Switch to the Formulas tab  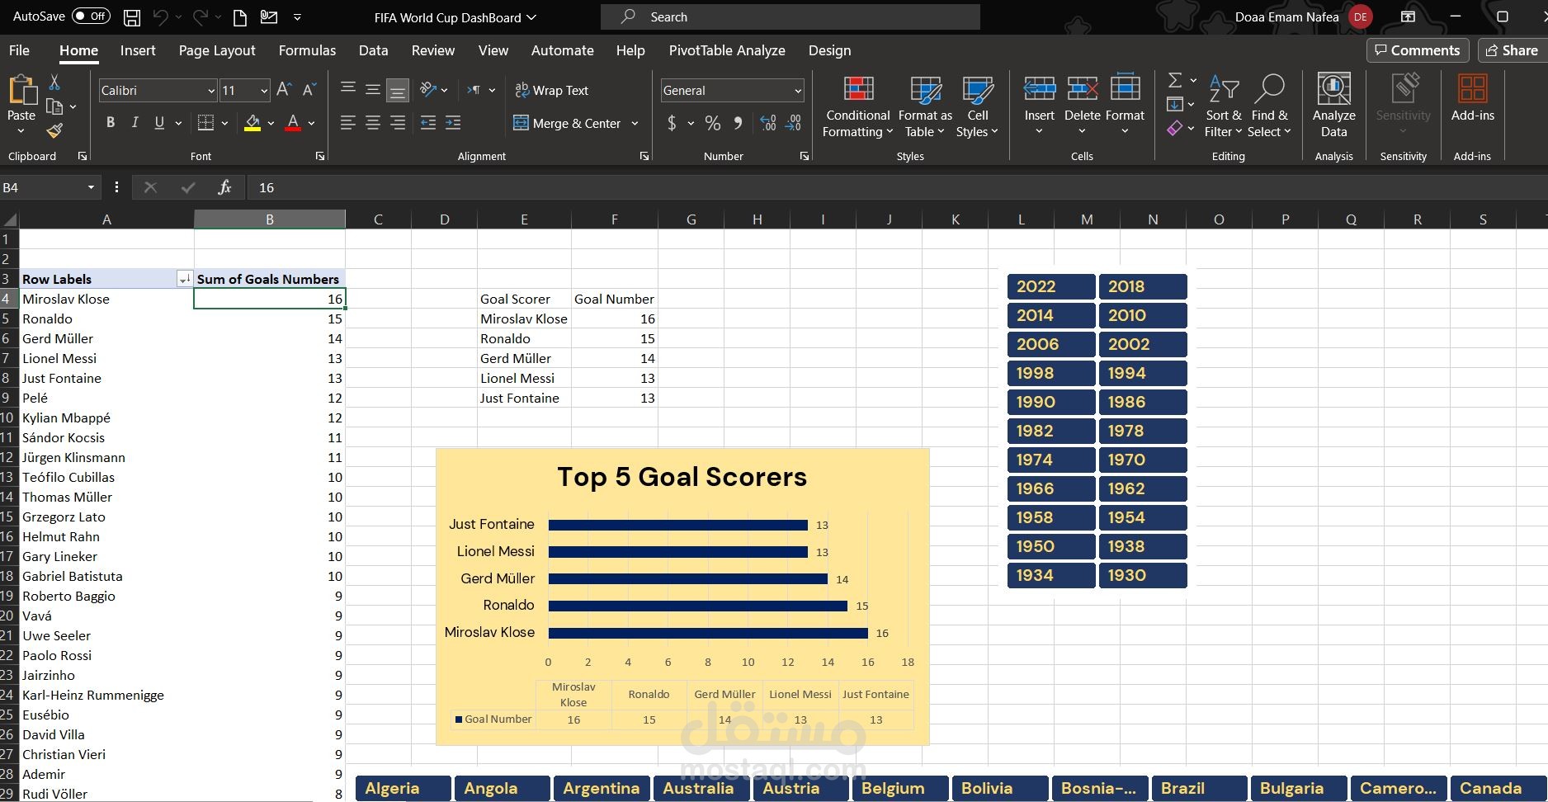pos(307,50)
